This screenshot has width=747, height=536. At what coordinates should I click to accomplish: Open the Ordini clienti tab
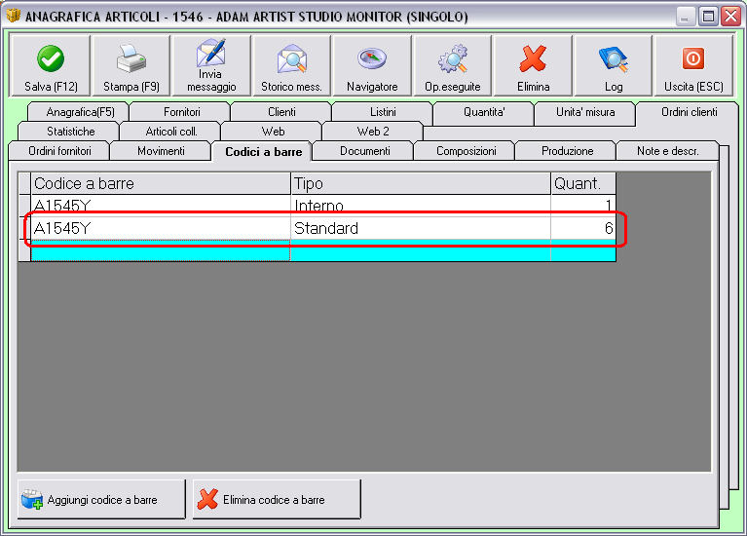[x=689, y=112]
